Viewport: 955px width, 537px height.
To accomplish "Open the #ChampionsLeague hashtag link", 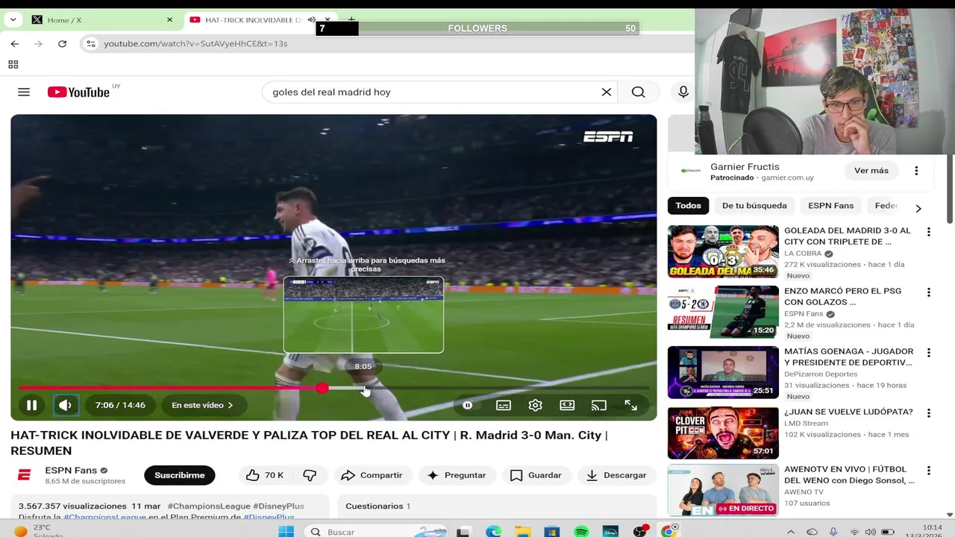I will click(208, 506).
